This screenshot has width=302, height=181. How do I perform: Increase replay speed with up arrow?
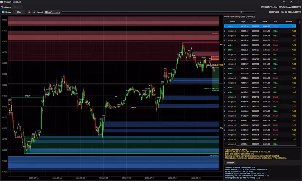pos(57,12)
